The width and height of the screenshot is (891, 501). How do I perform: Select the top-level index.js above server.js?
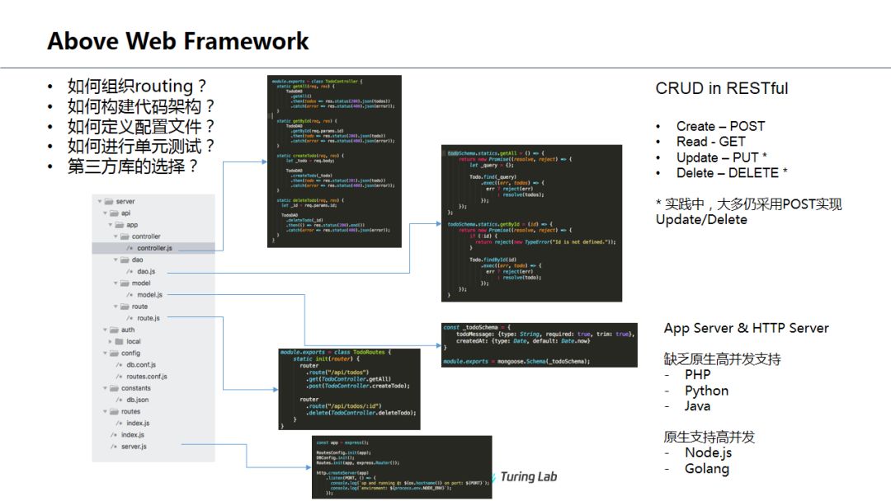click(132, 435)
